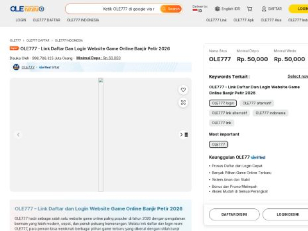Screen dimensions: 308x231
Task: Click the DAFTAR DISINI button
Action: coord(234,215)
